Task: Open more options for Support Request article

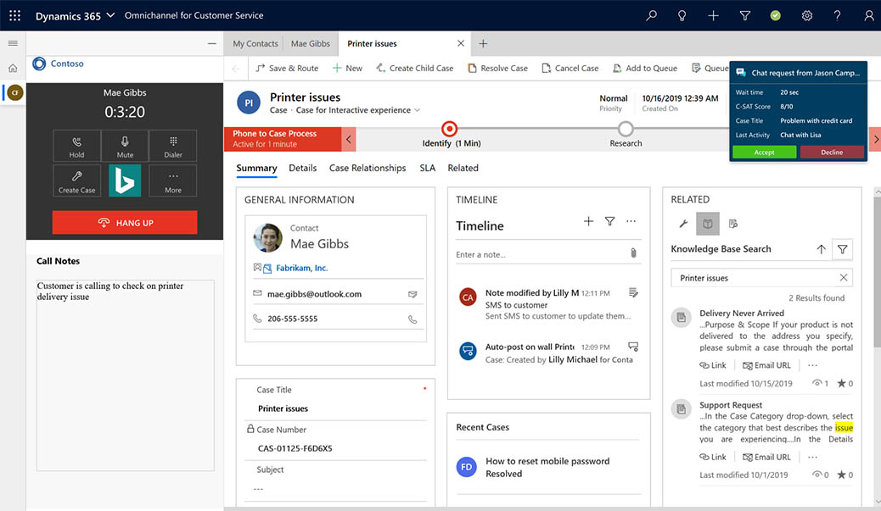Action: 812,457
